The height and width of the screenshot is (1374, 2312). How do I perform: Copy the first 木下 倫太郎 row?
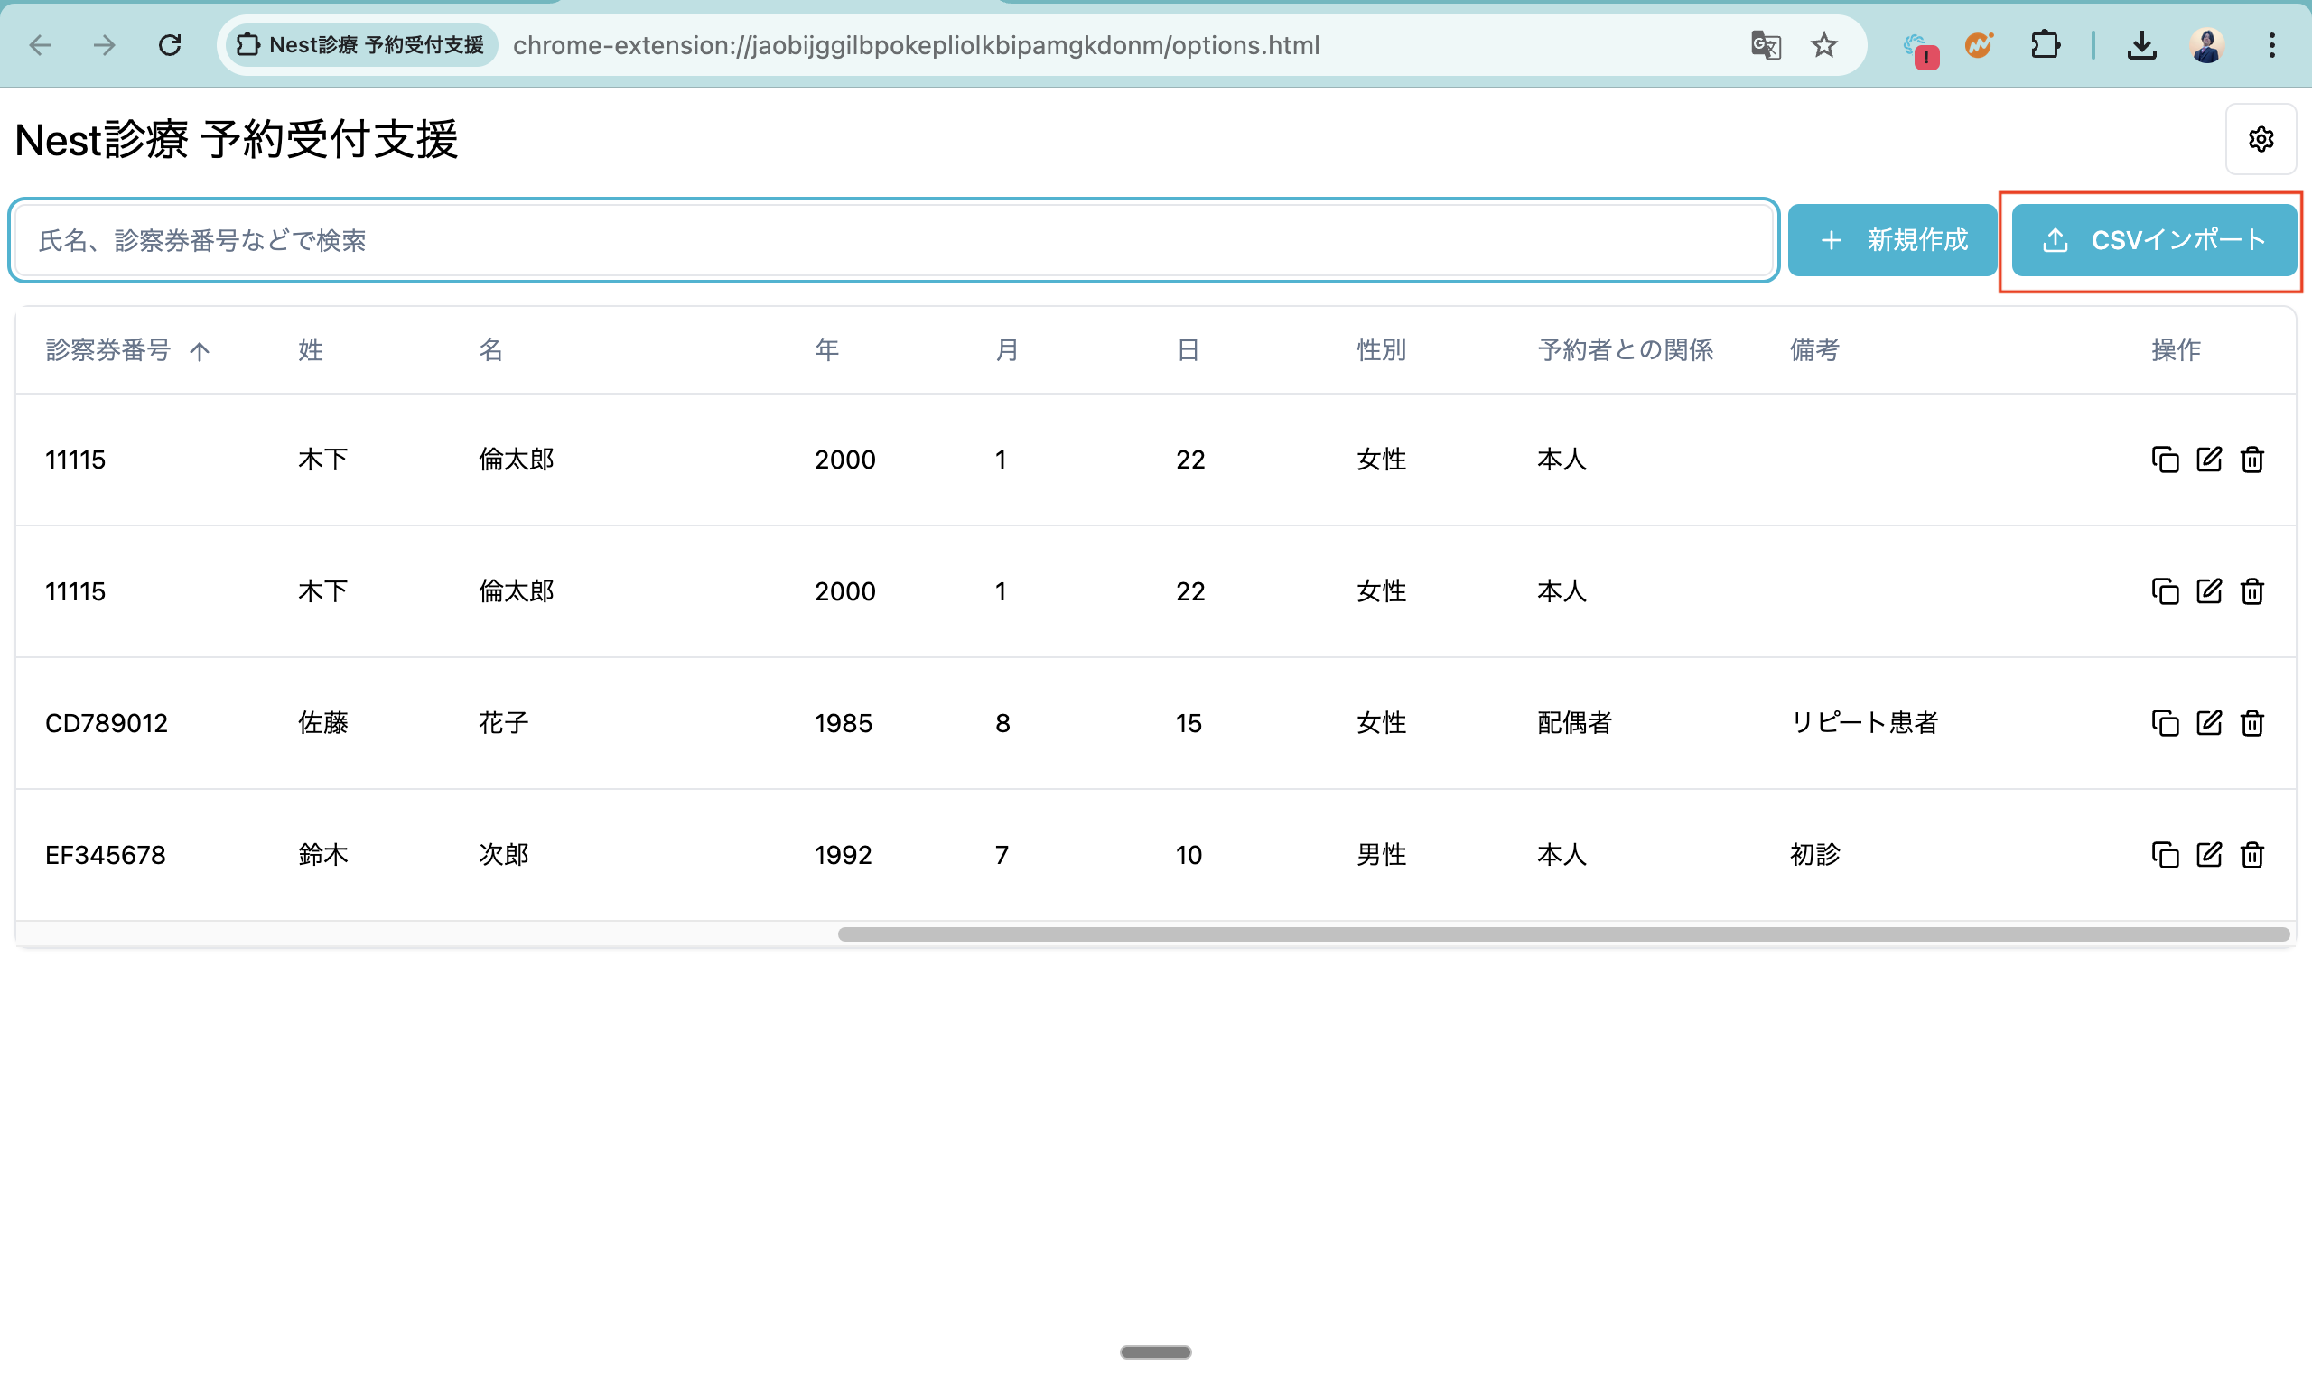pos(2165,460)
